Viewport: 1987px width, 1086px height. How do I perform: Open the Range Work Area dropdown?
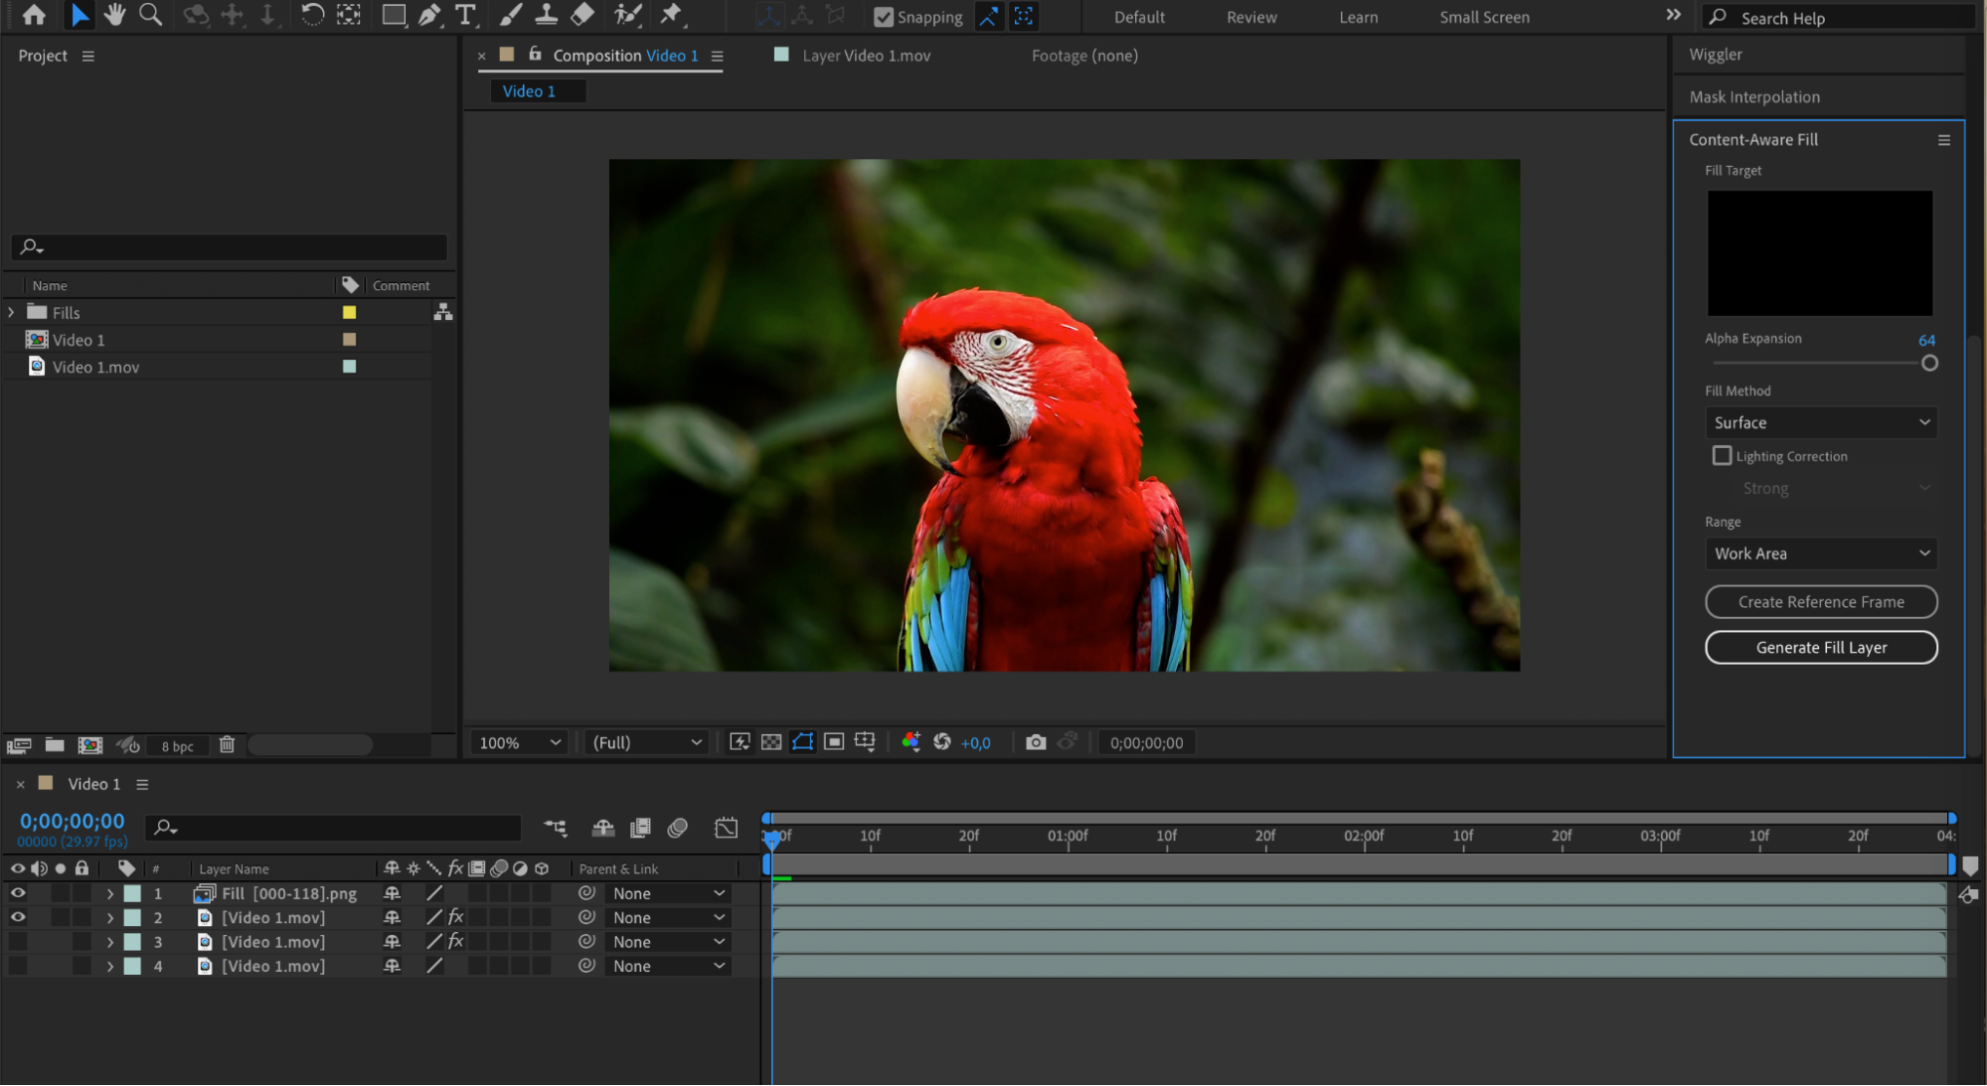pos(1820,553)
